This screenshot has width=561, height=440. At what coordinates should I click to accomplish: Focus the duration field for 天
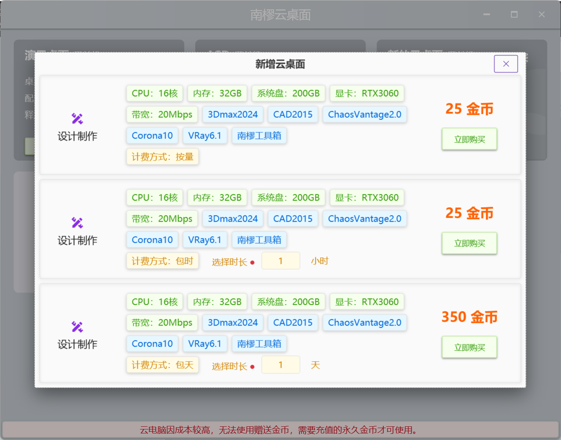click(281, 365)
